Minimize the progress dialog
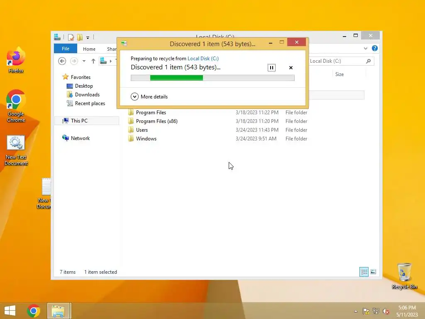This screenshot has width=425, height=319. click(271, 43)
